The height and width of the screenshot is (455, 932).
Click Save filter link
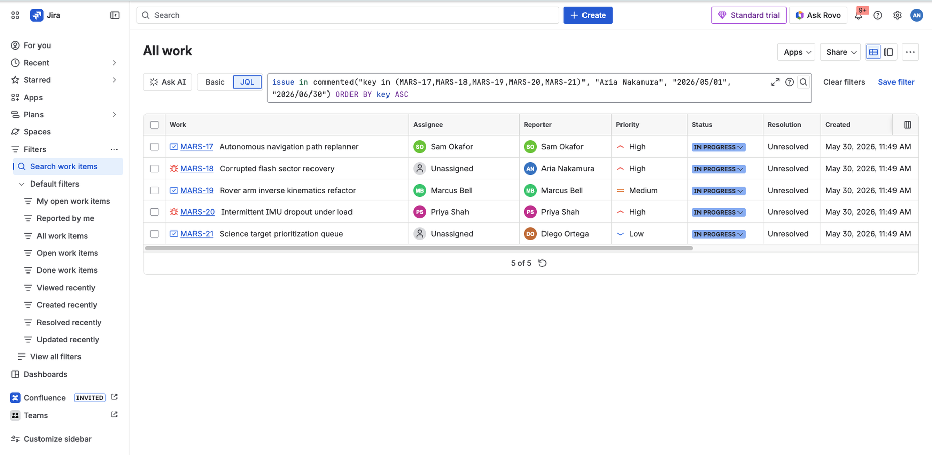coord(896,82)
